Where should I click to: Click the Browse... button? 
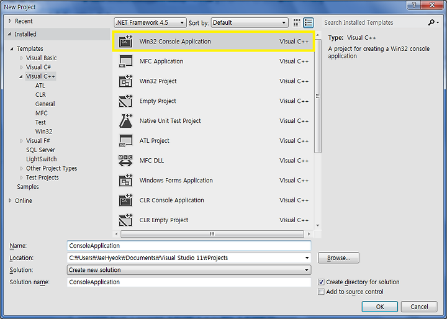tap(338, 258)
